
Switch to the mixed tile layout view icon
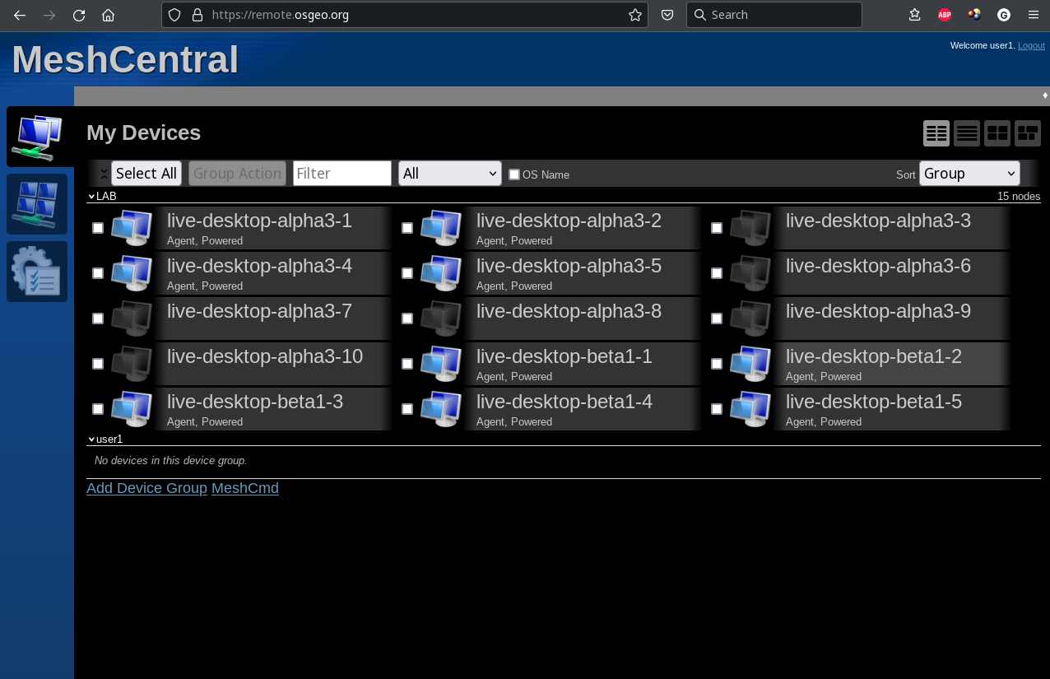(1028, 133)
